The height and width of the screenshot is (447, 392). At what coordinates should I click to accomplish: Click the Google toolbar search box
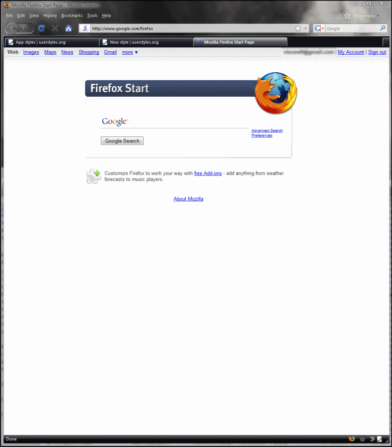353,29
